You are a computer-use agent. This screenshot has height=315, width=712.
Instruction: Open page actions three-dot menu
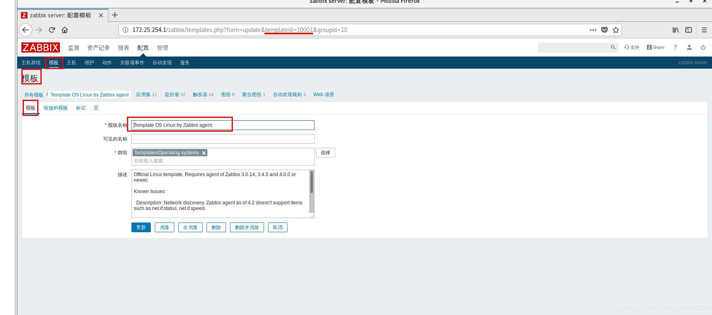click(x=593, y=30)
